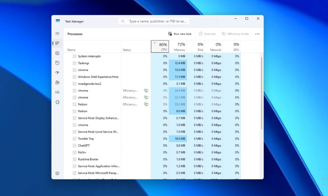Open the Services sidebar icon

[x=57, y=102]
